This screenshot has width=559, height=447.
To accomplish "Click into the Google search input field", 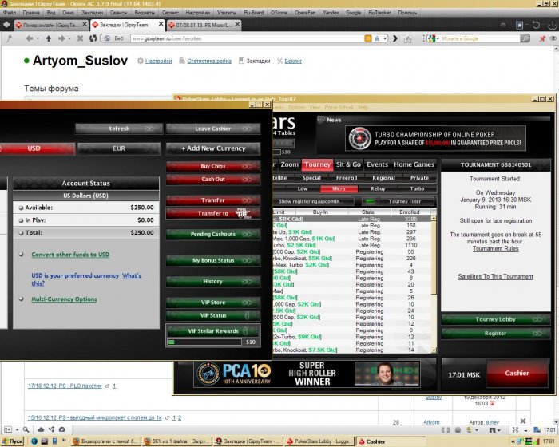I will [x=480, y=38].
